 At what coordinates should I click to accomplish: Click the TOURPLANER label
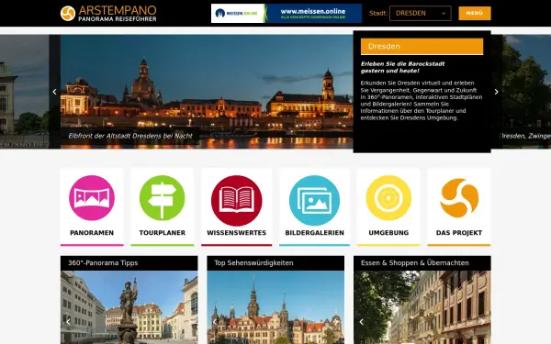(162, 233)
